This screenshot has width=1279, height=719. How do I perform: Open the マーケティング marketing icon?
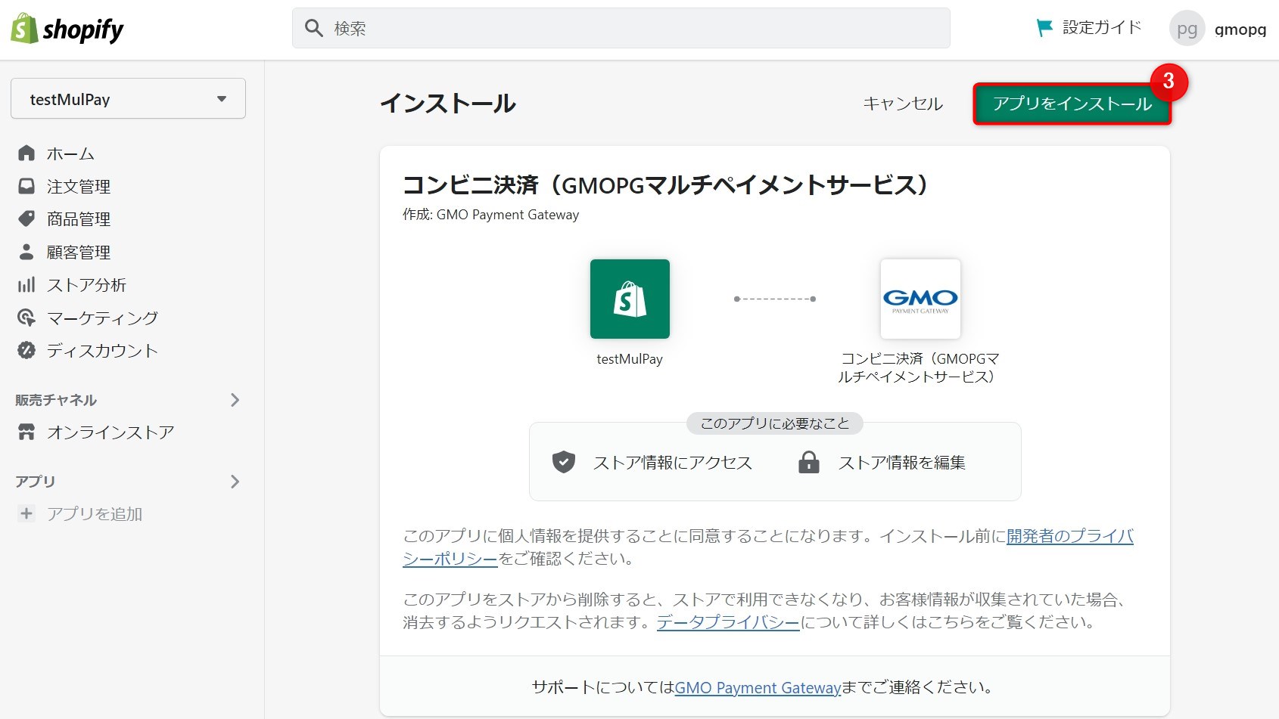(26, 318)
